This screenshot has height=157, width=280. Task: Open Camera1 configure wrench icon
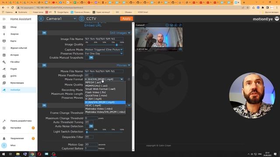tap(180, 25)
